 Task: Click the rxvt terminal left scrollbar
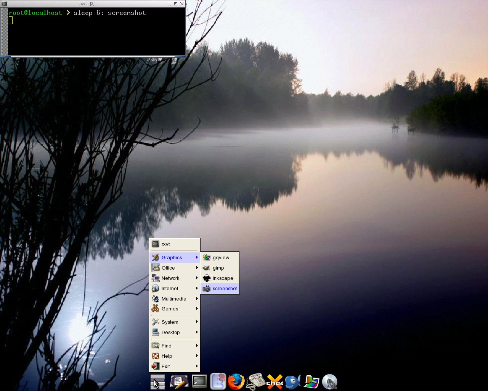click(x=4, y=31)
